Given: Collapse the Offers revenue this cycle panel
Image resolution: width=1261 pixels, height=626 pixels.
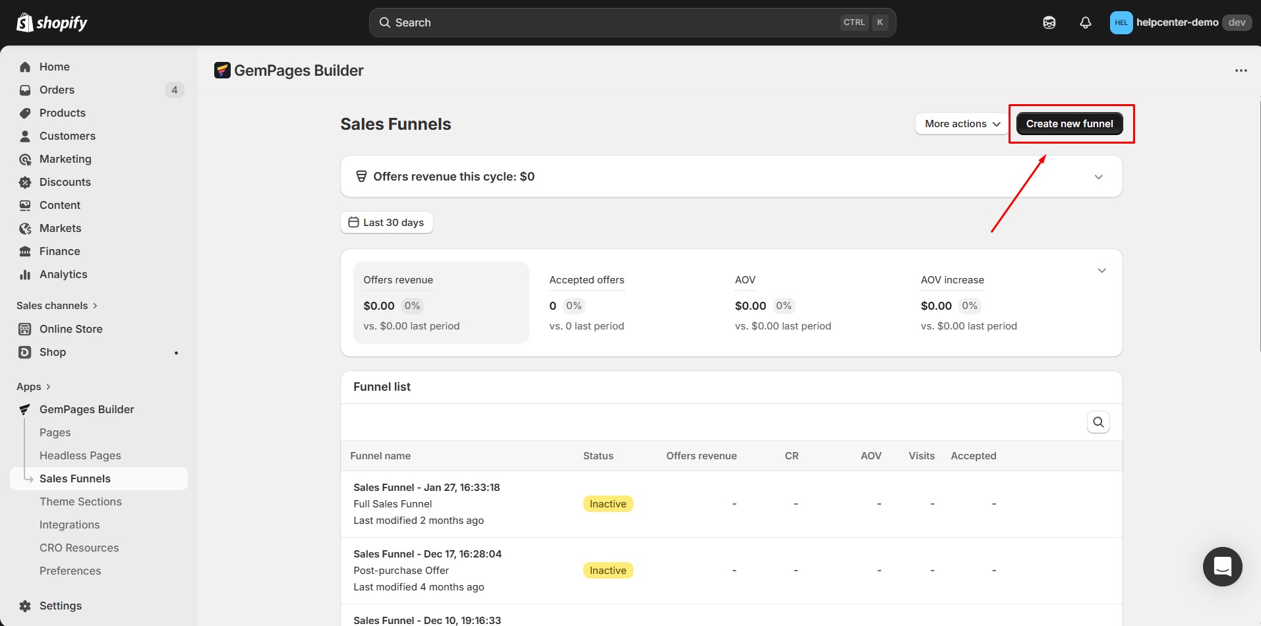Looking at the screenshot, I should (1098, 176).
